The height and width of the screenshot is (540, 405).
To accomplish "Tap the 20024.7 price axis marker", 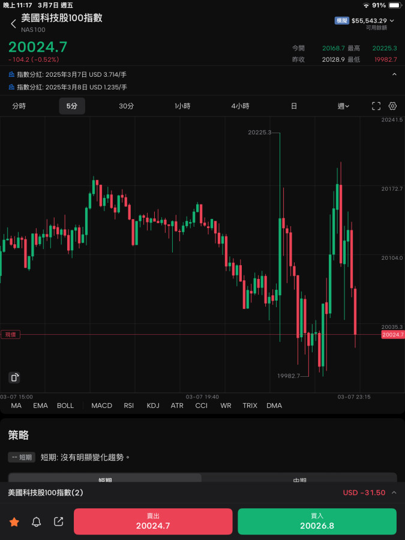I will click(x=393, y=334).
